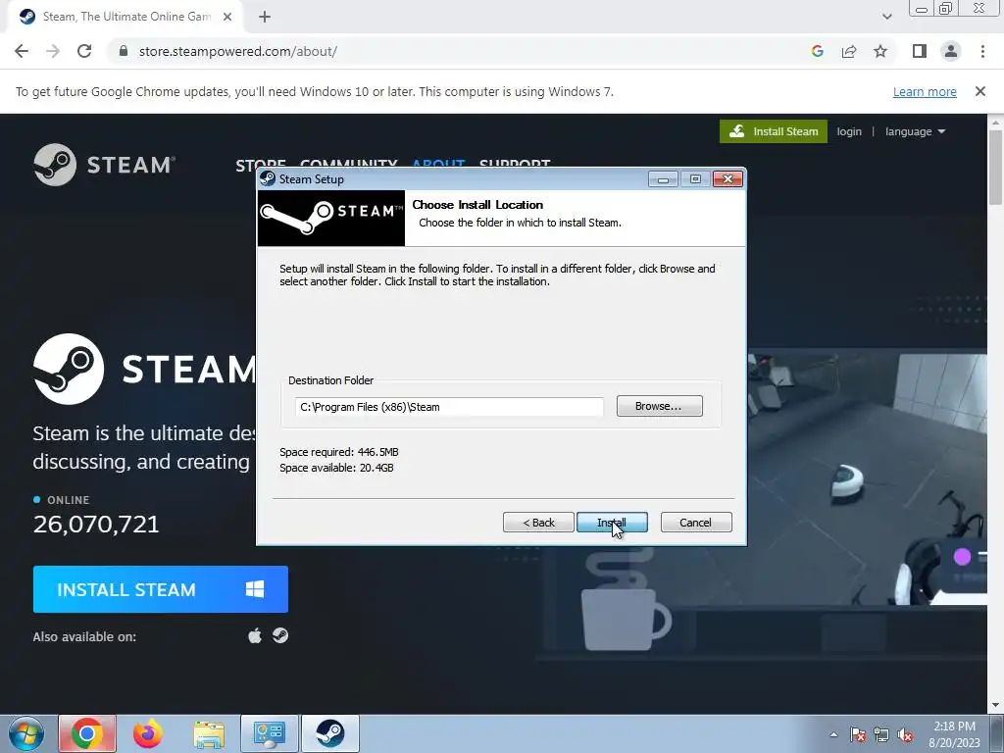This screenshot has height=753, width=1004.
Task: Click the SUPPORT nav item
Action: point(515,164)
